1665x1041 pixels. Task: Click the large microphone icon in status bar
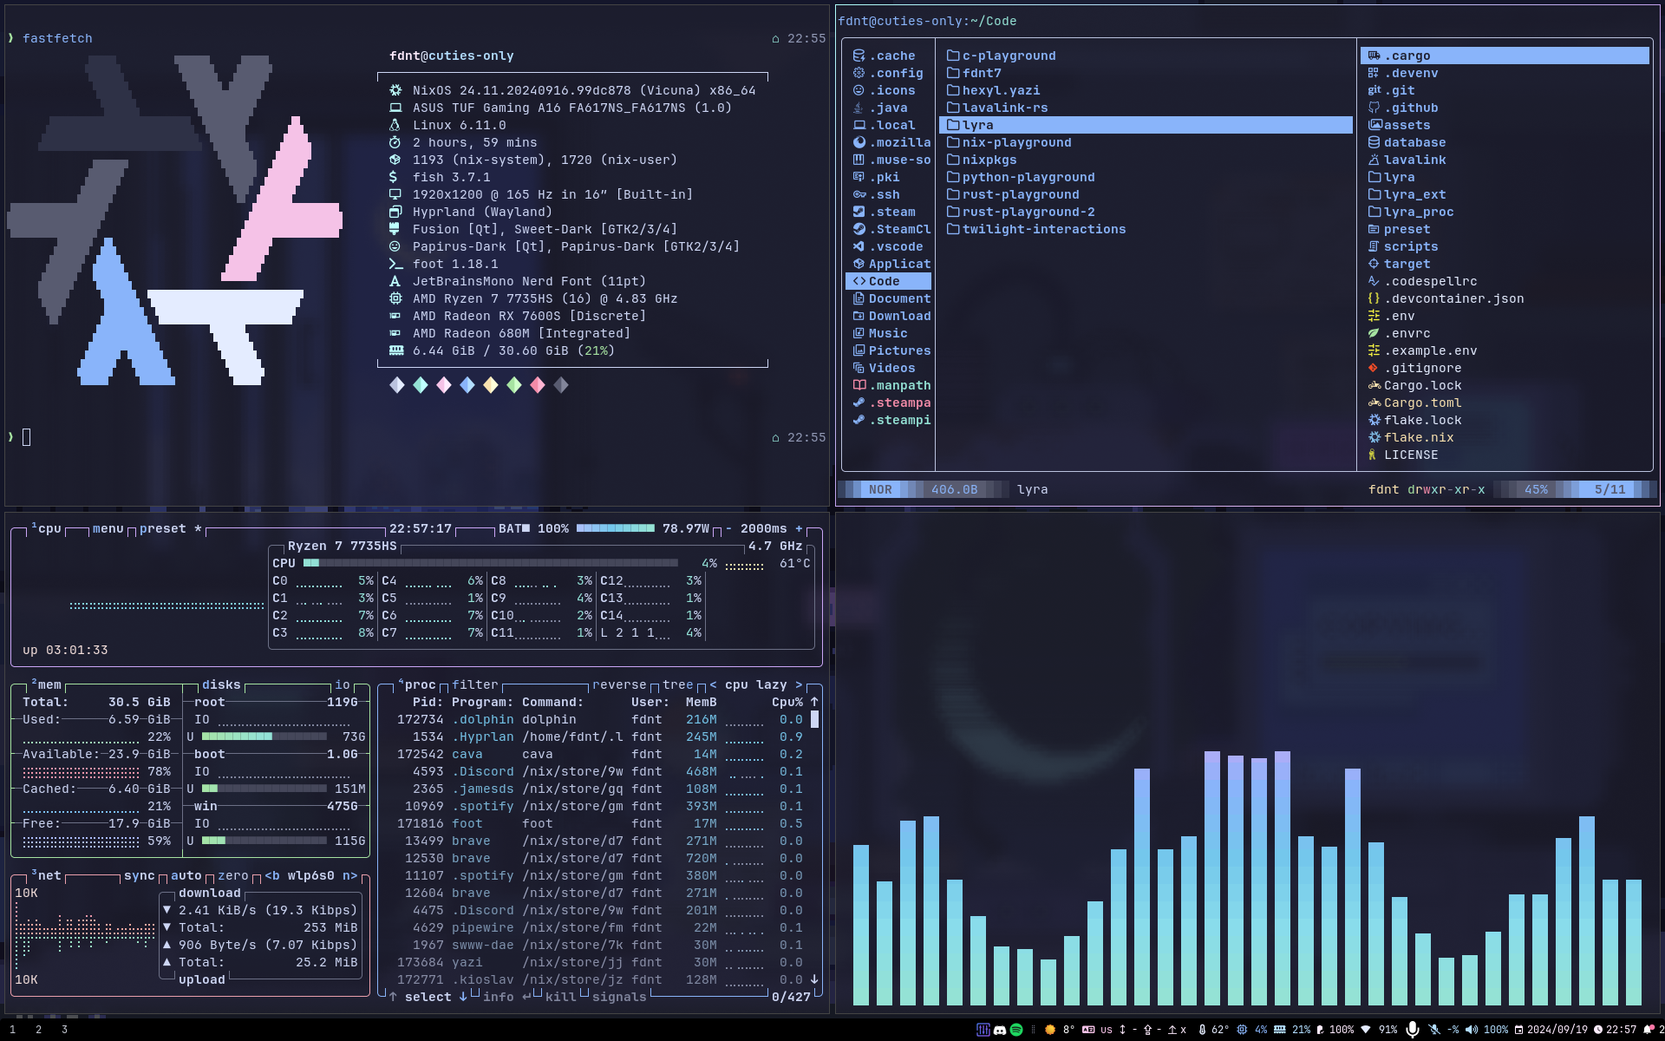pos(1413,1030)
